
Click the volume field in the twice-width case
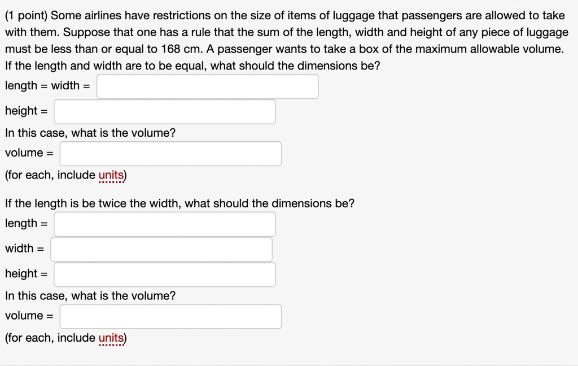pos(170,316)
